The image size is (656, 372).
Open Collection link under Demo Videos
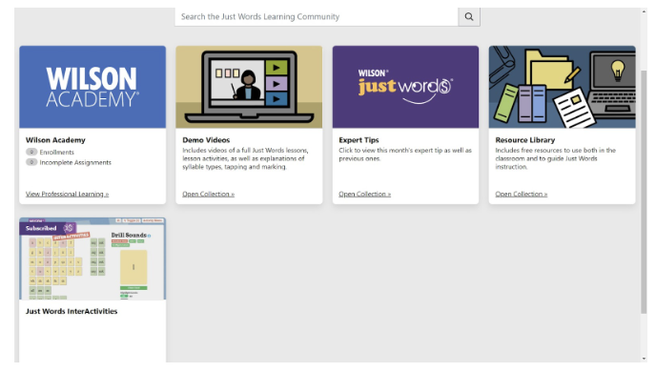pos(209,195)
